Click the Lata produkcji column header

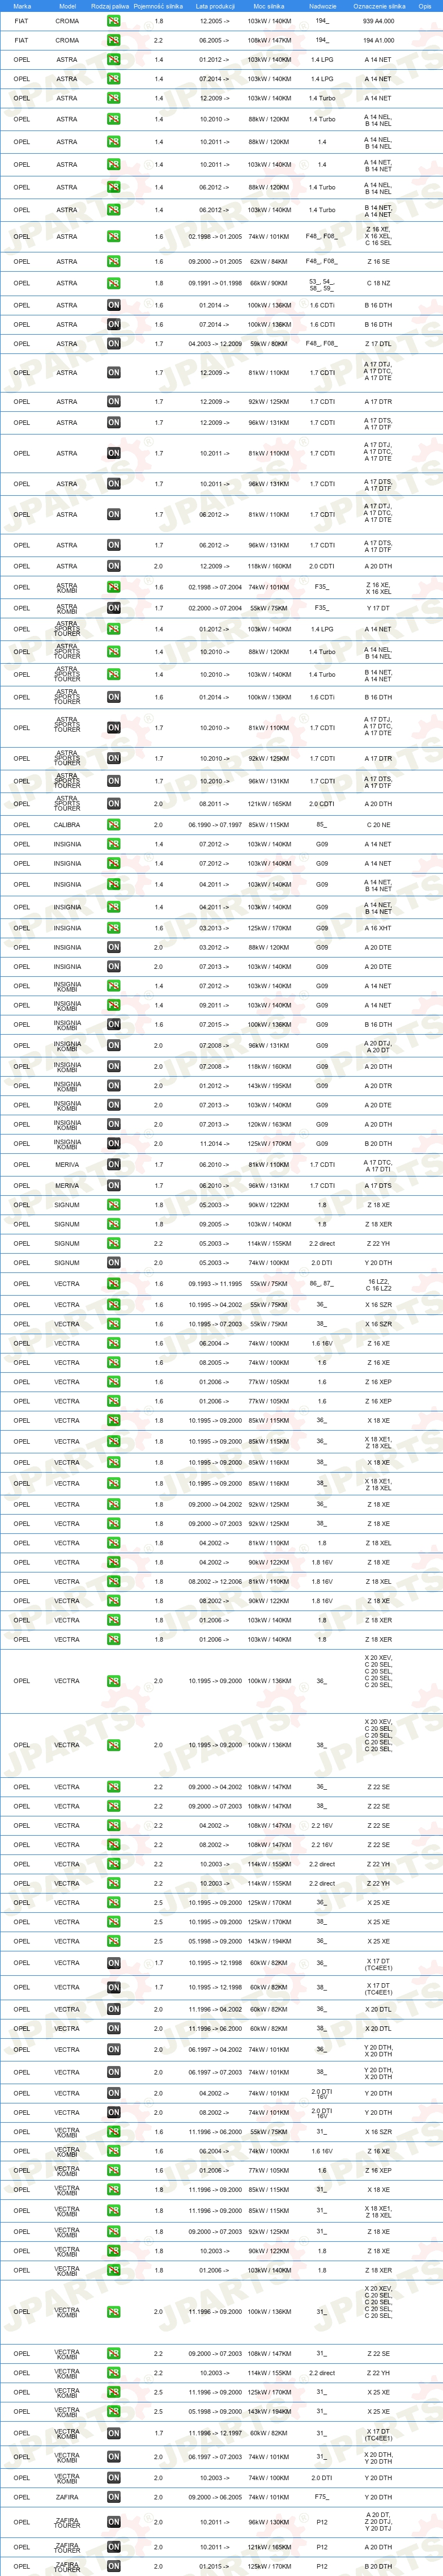click(215, 6)
